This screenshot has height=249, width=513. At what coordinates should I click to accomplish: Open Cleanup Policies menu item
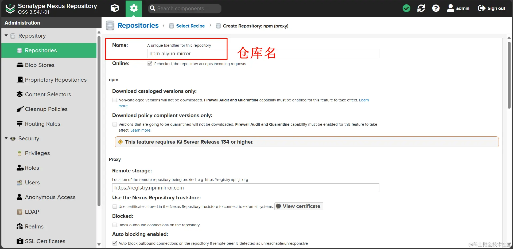pyautogui.click(x=49, y=109)
